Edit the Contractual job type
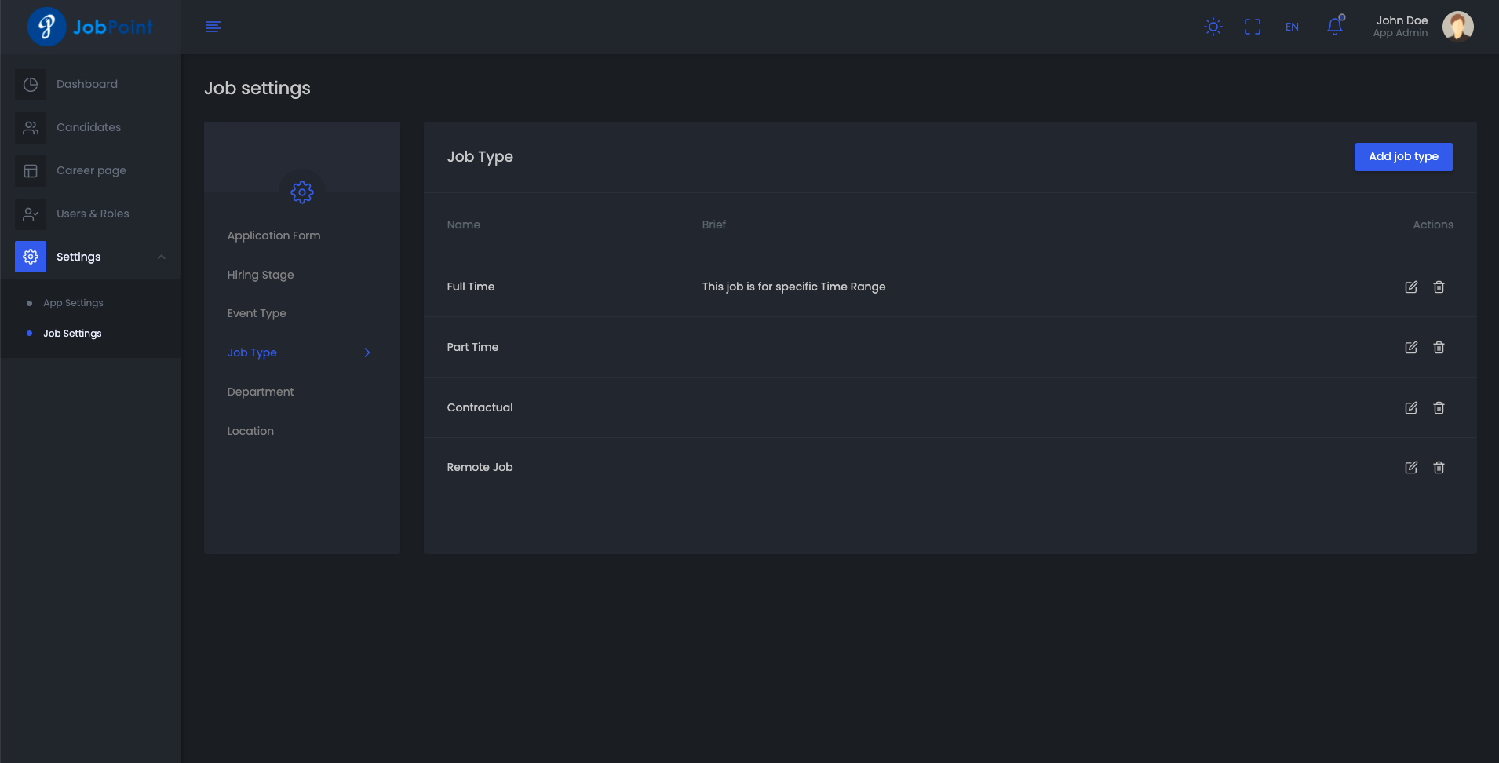This screenshot has height=763, width=1499. pyautogui.click(x=1410, y=407)
